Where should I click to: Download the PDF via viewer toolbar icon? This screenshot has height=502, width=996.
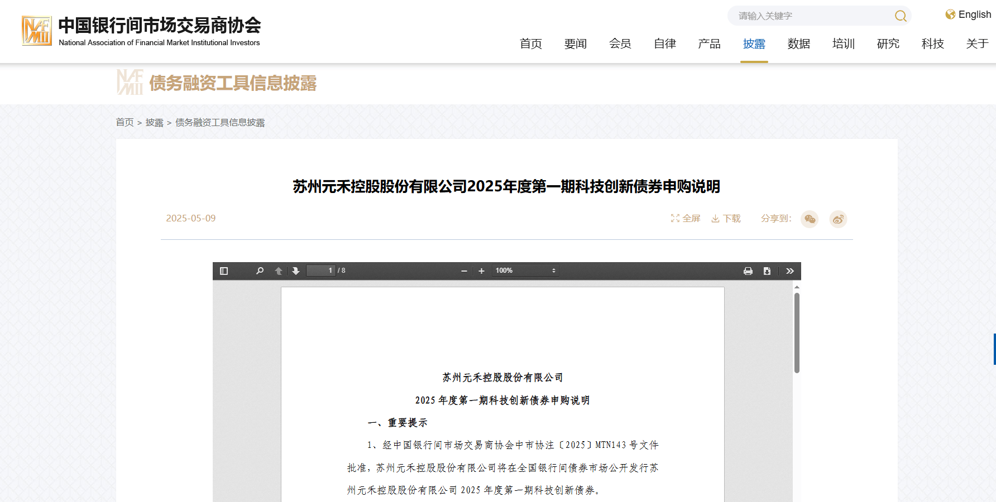pos(767,271)
